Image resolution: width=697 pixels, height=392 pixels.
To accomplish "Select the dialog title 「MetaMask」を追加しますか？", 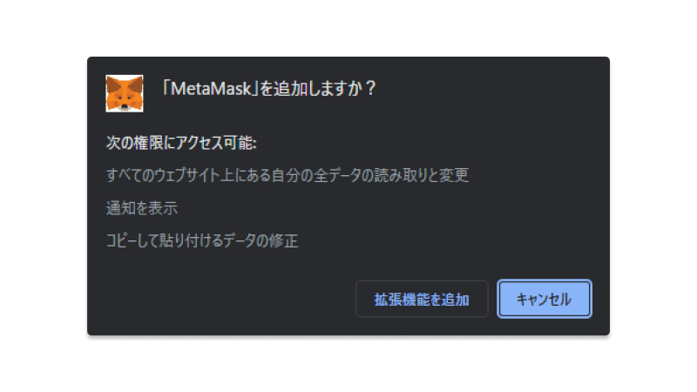I will point(269,89).
